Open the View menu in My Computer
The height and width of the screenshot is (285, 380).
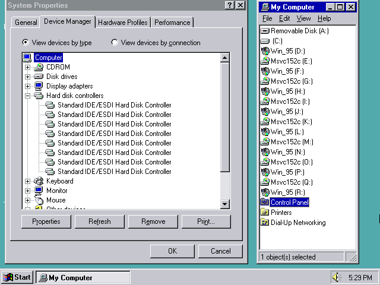(x=303, y=18)
